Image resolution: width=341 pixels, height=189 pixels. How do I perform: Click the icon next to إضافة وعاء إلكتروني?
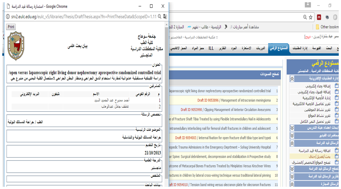point(336,86)
